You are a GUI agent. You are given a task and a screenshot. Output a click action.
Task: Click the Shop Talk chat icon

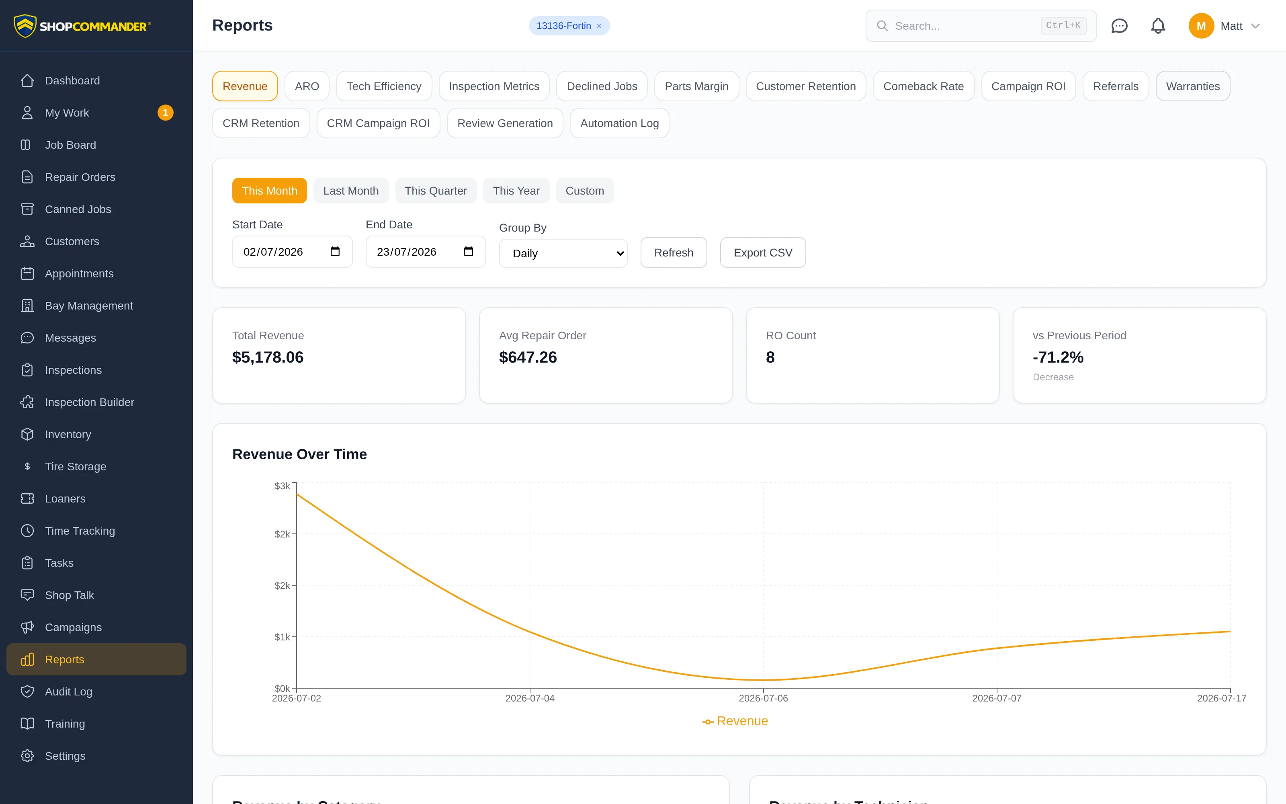point(27,595)
